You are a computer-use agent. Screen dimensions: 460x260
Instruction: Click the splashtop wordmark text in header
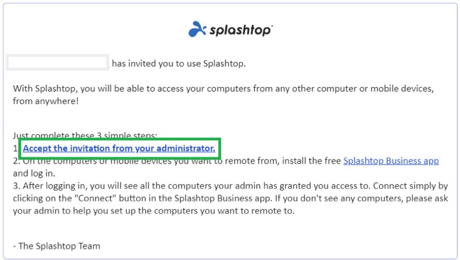click(240, 30)
